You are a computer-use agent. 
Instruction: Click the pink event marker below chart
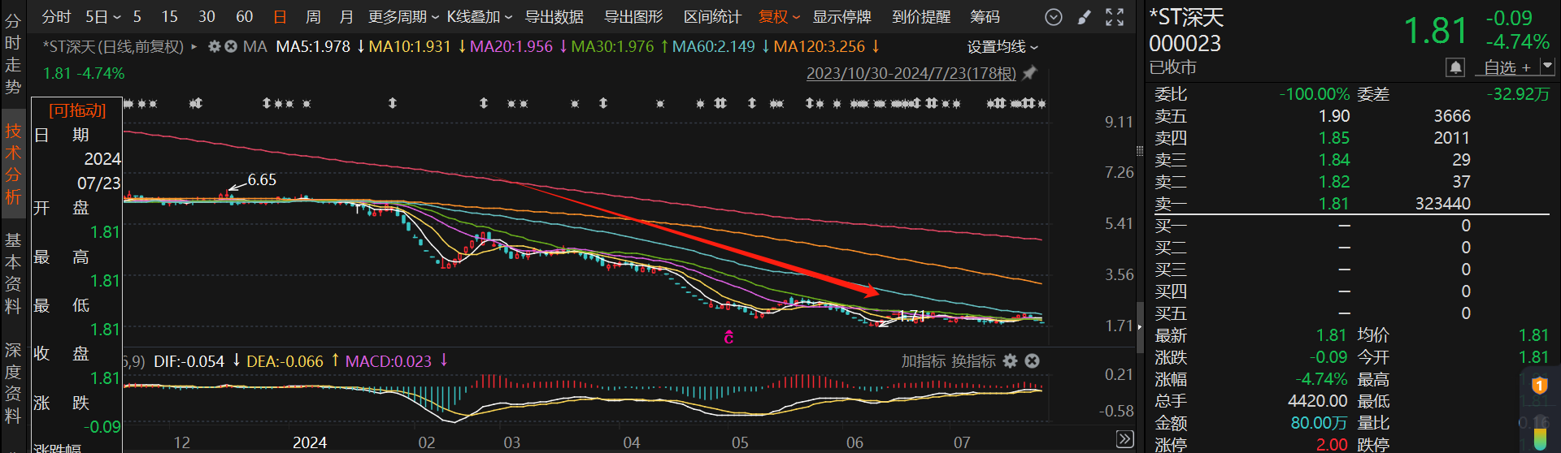[x=728, y=336]
